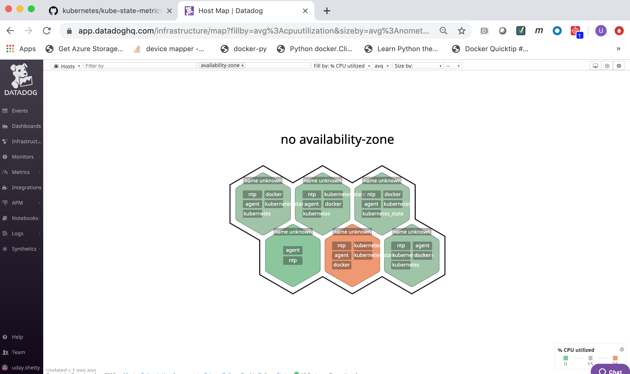Image resolution: width=630 pixels, height=374 pixels.
Task: Click the 'm' extension icon
Action: (539, 31)
